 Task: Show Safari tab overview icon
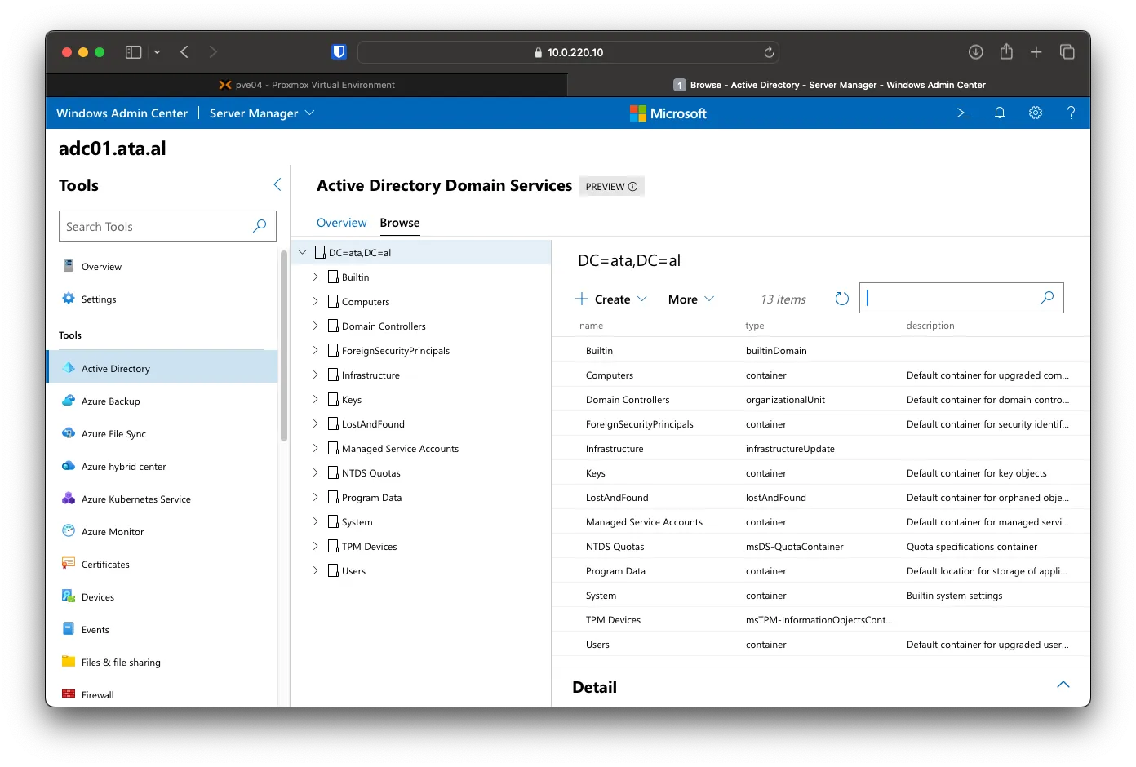pos(1067,52)
